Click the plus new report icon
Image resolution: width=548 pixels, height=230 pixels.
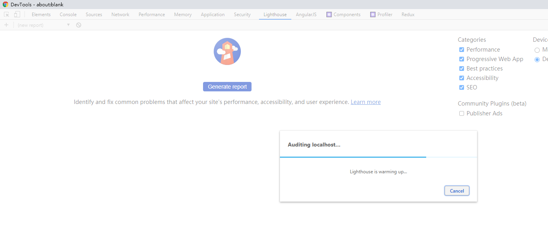tap(6, 25)
